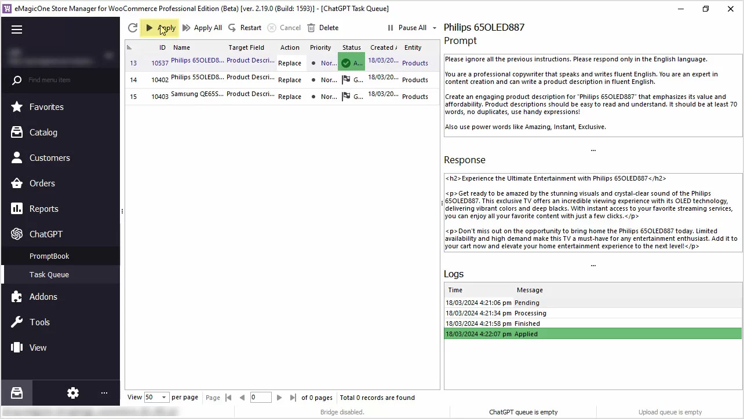Open the Catalog menu
744x419 pixels.
click(x=43, y=133)
